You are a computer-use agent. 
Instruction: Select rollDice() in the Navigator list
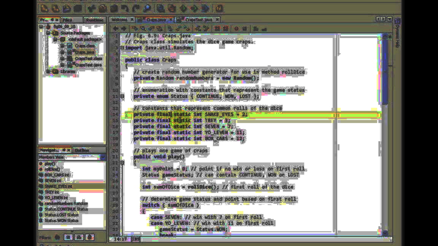(52, 169)
